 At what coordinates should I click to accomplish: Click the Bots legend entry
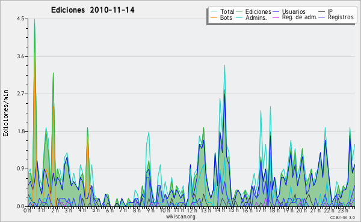(x=226, y=17)
